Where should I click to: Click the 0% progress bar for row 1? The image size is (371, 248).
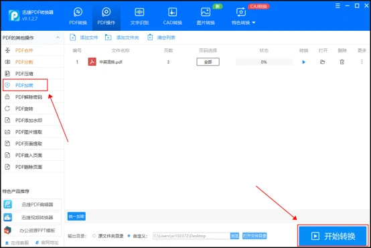[x=264, y=62]
